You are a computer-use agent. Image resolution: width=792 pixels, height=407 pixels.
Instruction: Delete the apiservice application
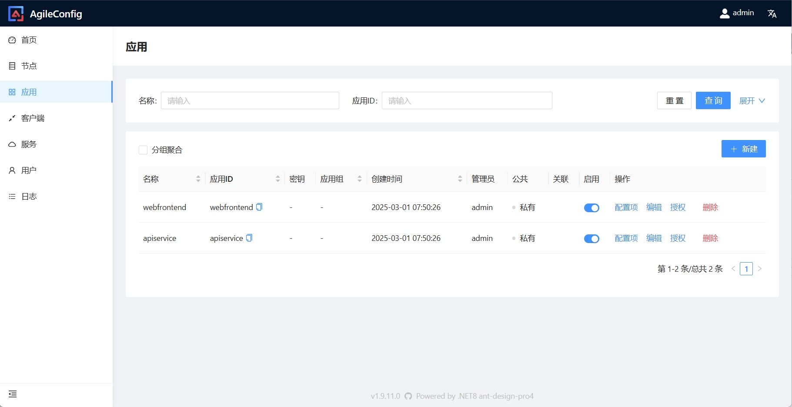tap(710, 238)
